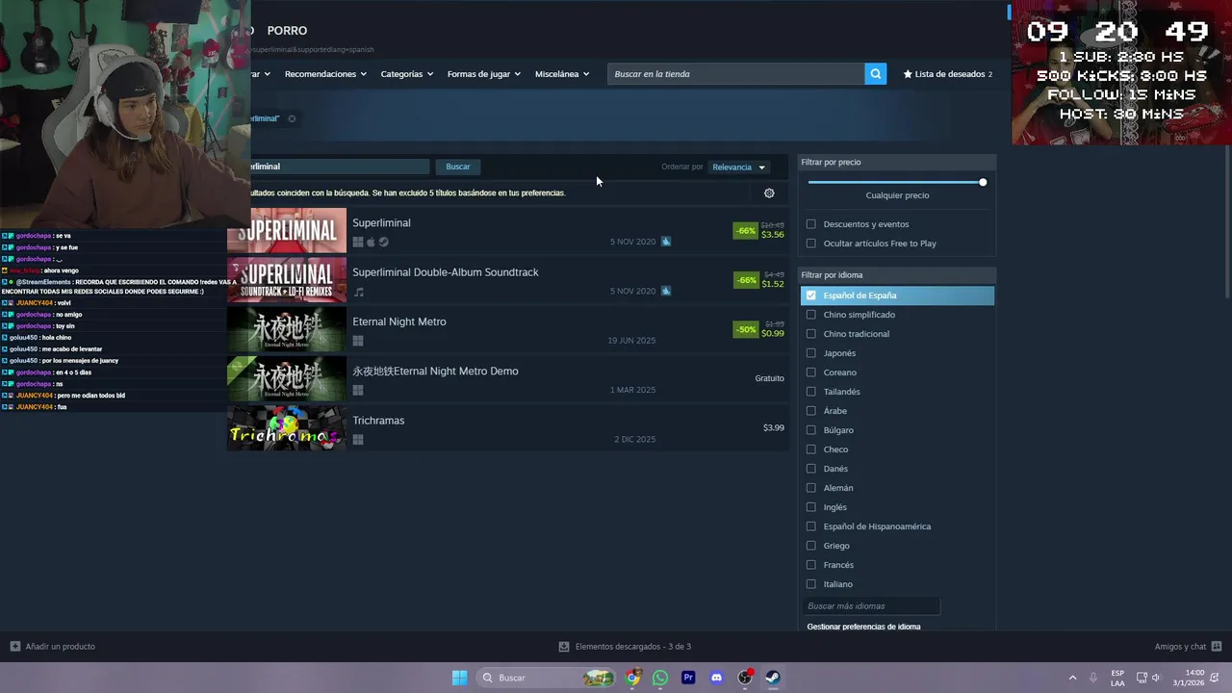
Task: Click the music note icon under Superliminal Soundtrack
Action: coord(359,292)
